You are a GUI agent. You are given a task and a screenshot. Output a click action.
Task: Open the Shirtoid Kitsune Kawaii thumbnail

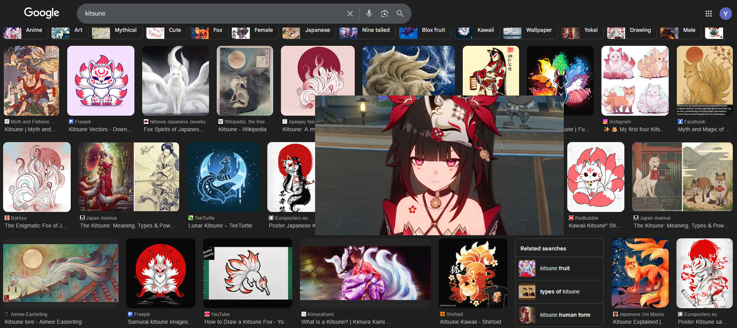[473, 273]
